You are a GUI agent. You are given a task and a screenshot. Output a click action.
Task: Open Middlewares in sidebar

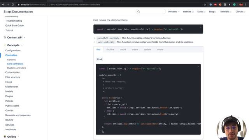click(x=12, y=87)
